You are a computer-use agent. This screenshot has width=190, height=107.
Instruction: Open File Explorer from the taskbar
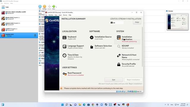pyautogui.click(x=80, y=105)
